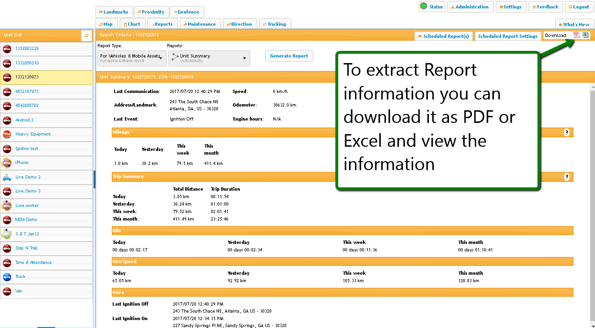
Task: Open Scheduled Report Settings
Action: (x=507, y=36)
